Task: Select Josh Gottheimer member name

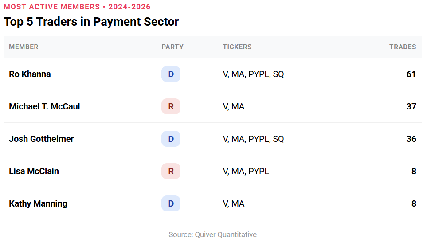Action: click(x=41, y=139)
